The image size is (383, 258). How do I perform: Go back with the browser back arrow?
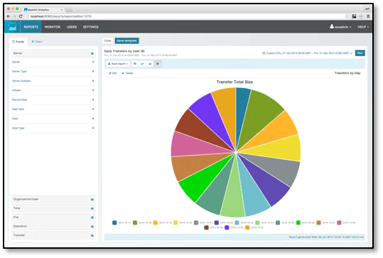[x=9, y=16]
